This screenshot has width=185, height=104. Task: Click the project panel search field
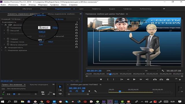(20, 92)
